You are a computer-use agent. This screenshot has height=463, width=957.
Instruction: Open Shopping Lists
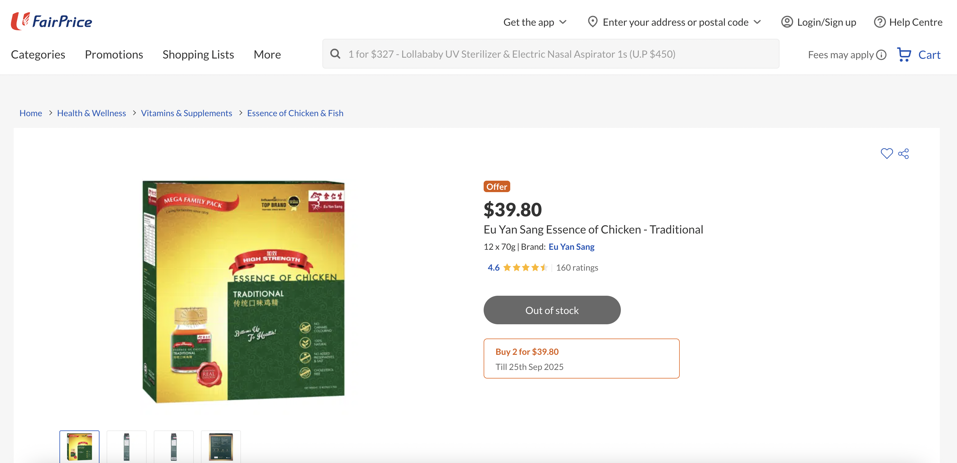198,55
